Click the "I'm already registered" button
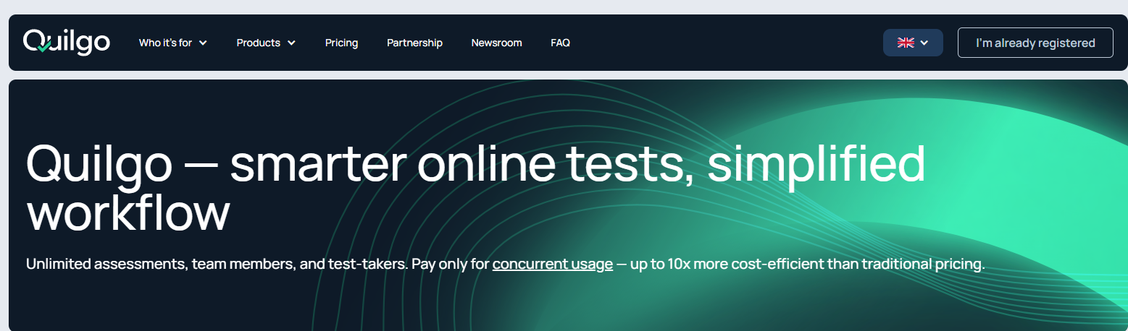The height and width of the screenshot is (331, 1128). (1035, 43)
